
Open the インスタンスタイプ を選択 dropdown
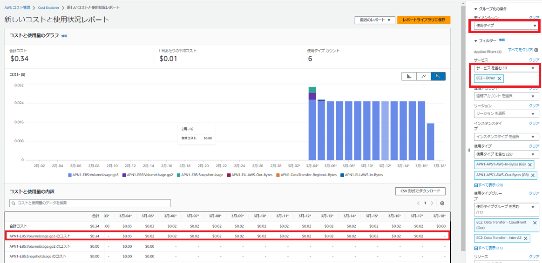coord(507,136)
